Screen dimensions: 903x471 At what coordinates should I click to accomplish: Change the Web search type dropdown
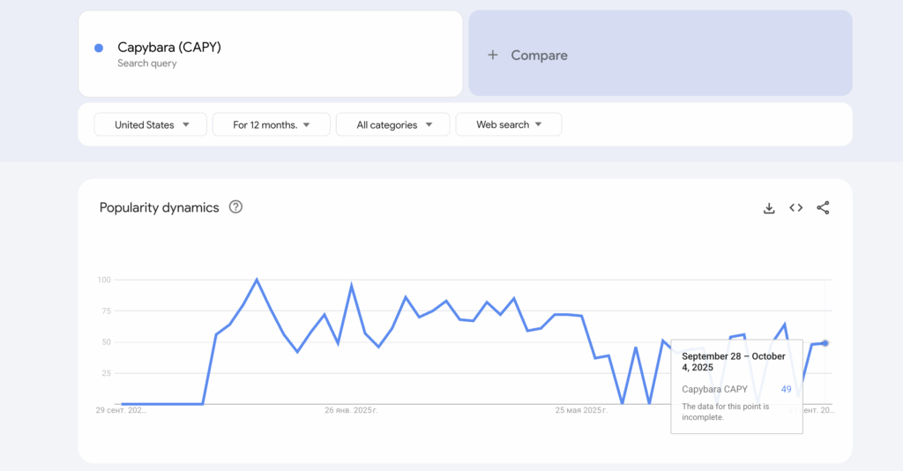509,125
